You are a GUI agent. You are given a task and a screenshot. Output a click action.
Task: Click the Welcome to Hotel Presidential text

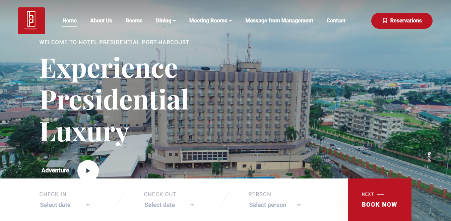[x=114, y=43]
